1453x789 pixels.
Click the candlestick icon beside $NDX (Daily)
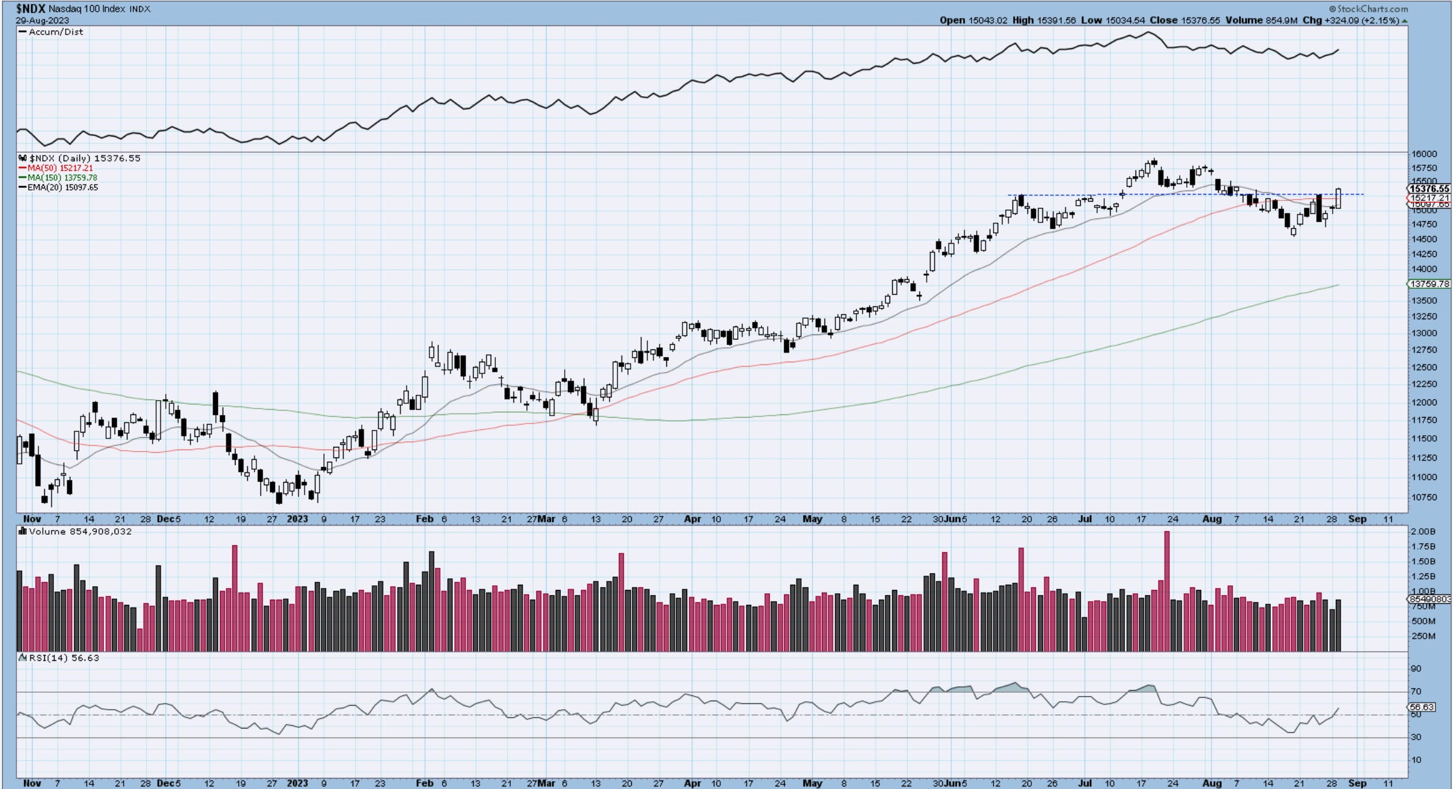(23, 158)
